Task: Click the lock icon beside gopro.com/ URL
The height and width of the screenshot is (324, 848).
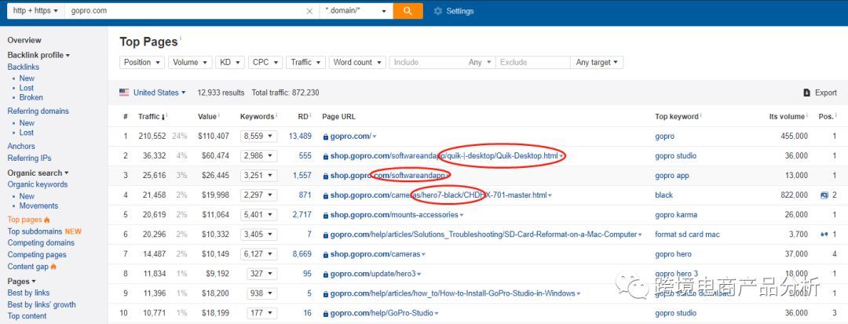Action: pos(325,137)
